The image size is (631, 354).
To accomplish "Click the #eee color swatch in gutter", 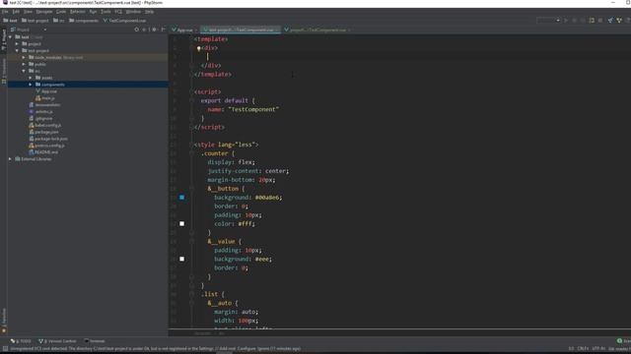I will 181,259.
